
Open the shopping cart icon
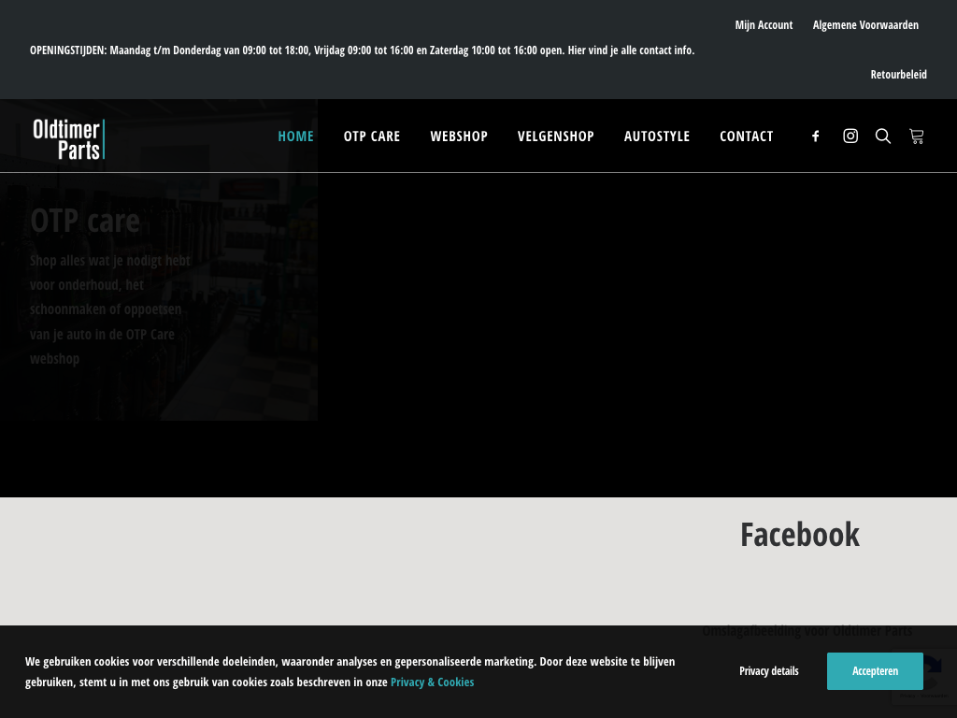click(x=917, y=136)
